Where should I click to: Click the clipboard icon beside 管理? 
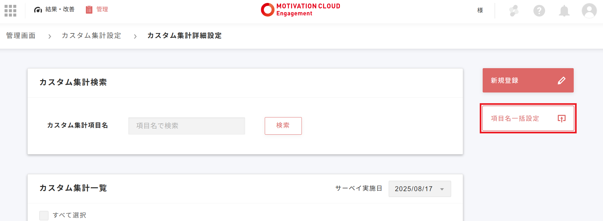(88, 9)
